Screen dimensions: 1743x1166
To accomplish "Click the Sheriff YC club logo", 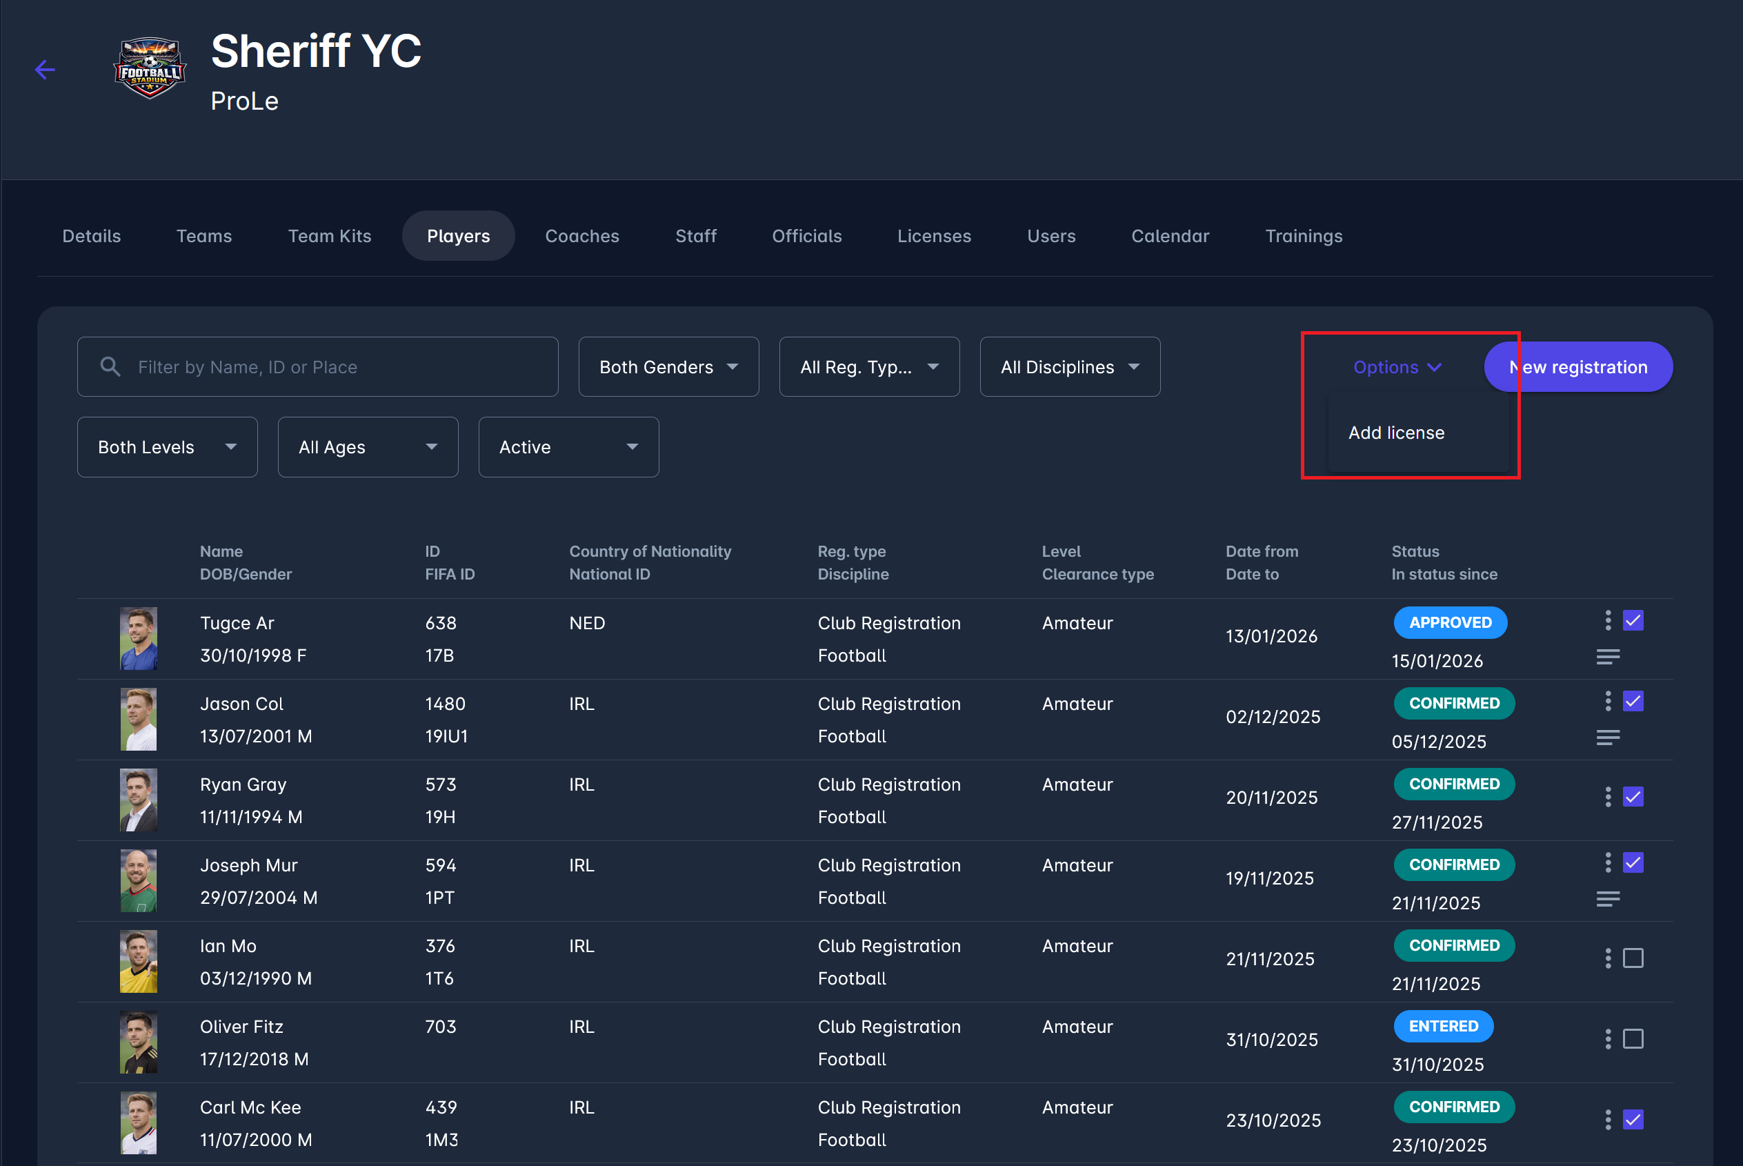I will [x=150, y=68].
